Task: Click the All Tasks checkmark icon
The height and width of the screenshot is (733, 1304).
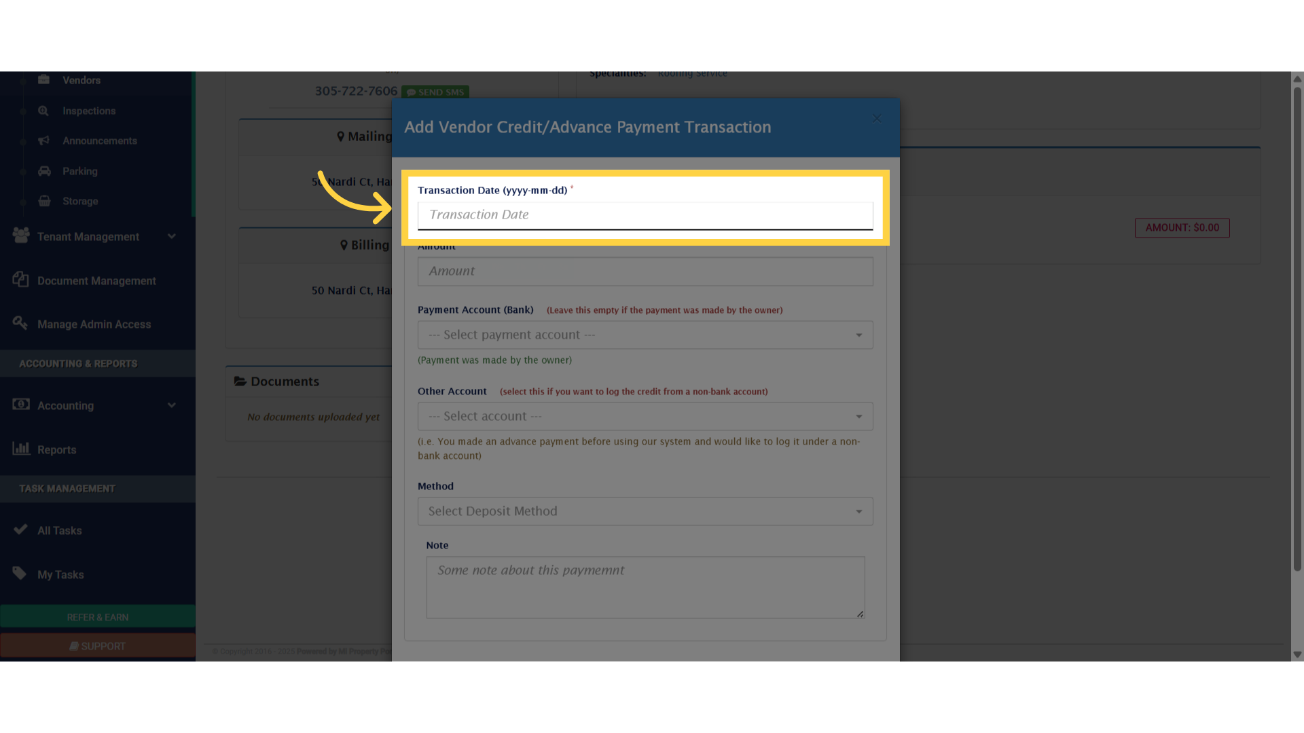Action: (20, 529)
